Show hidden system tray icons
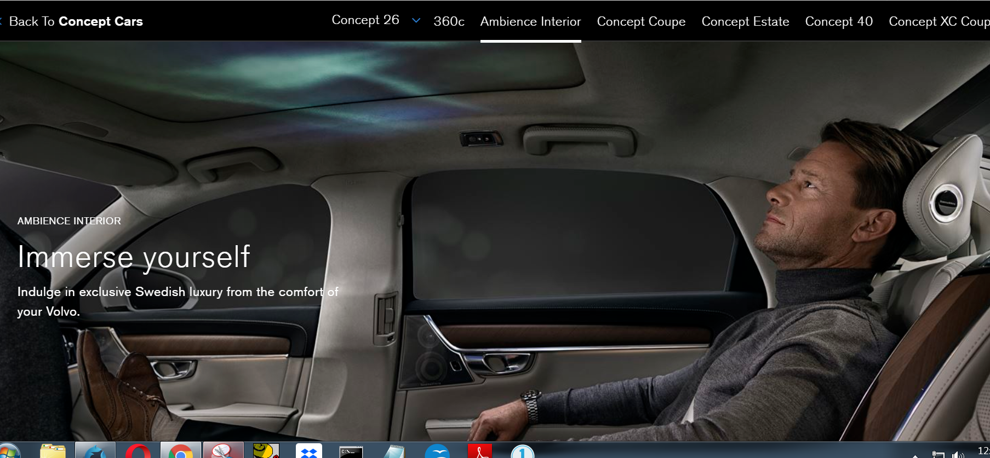990x458 pixels. [915, 456]
